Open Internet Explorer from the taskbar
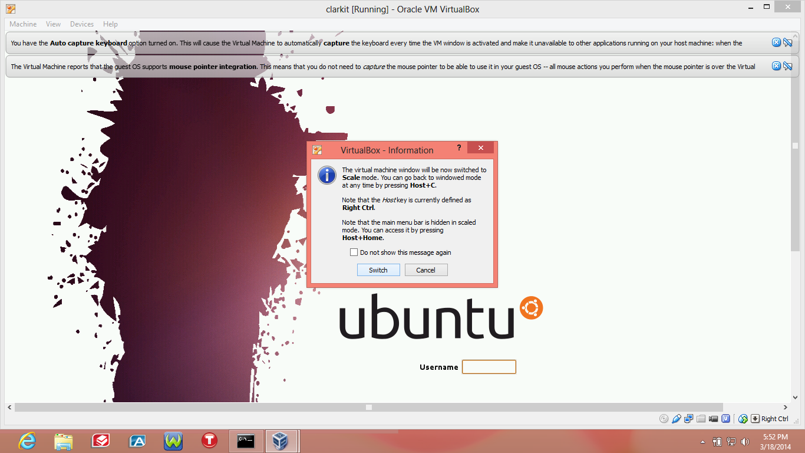Image resolution: width=805 pixels, height=453 pixels. (27, 441)
